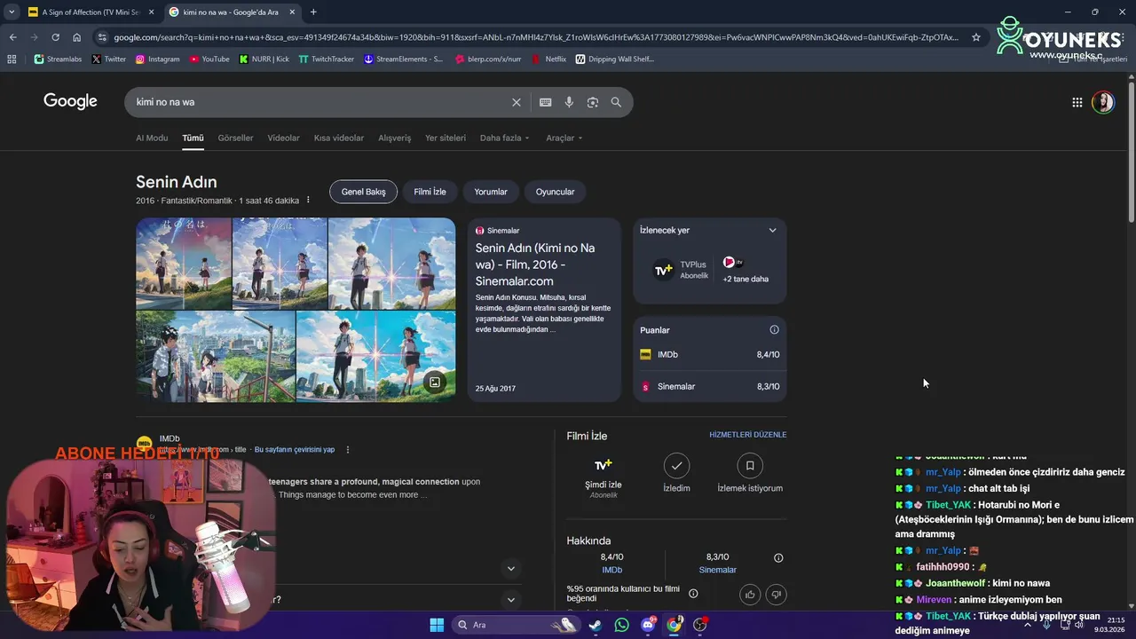The image size is (1136, 639).
Task: Open info about Puanlar ratings
Action: click(774, 330)
